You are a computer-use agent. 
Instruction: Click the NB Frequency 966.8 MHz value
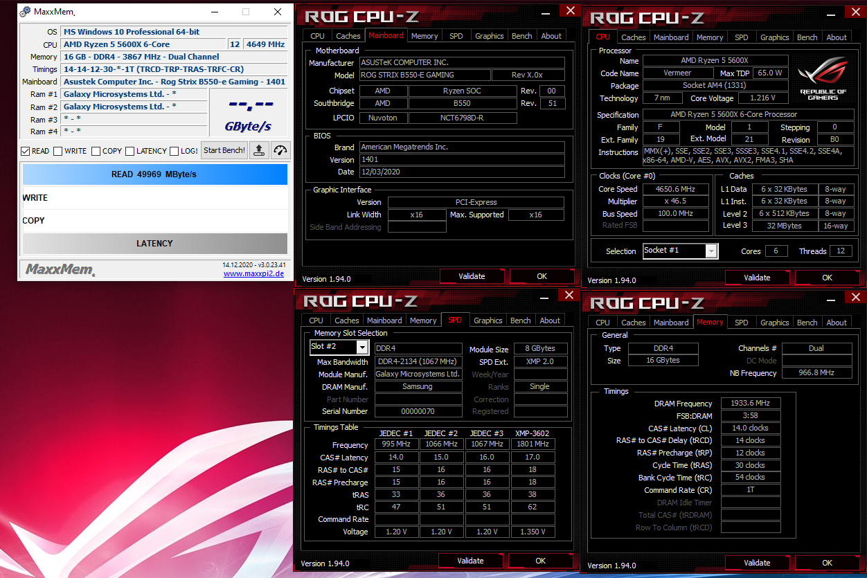click(816, 372)
